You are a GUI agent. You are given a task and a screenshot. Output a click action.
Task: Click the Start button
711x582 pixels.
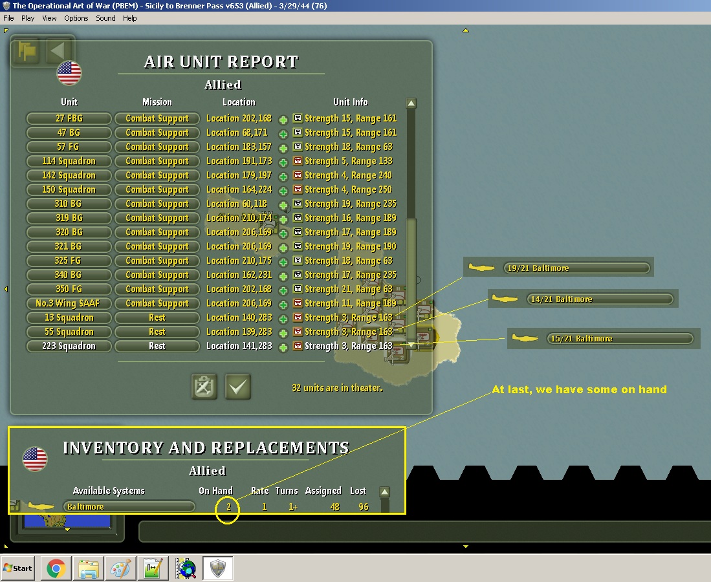point(17,568)
